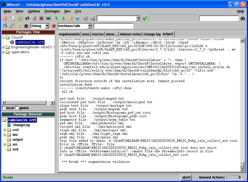The width and height of the screenshot is (248, 182).
Task: Select the output folder in Package Browser
Action: (18, 140)
